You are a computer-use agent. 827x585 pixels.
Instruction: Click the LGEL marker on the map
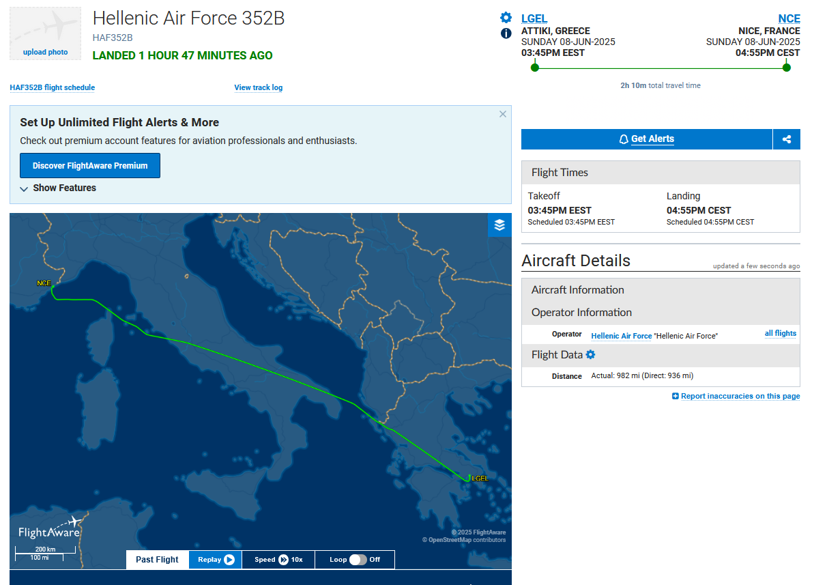(480, 479)
